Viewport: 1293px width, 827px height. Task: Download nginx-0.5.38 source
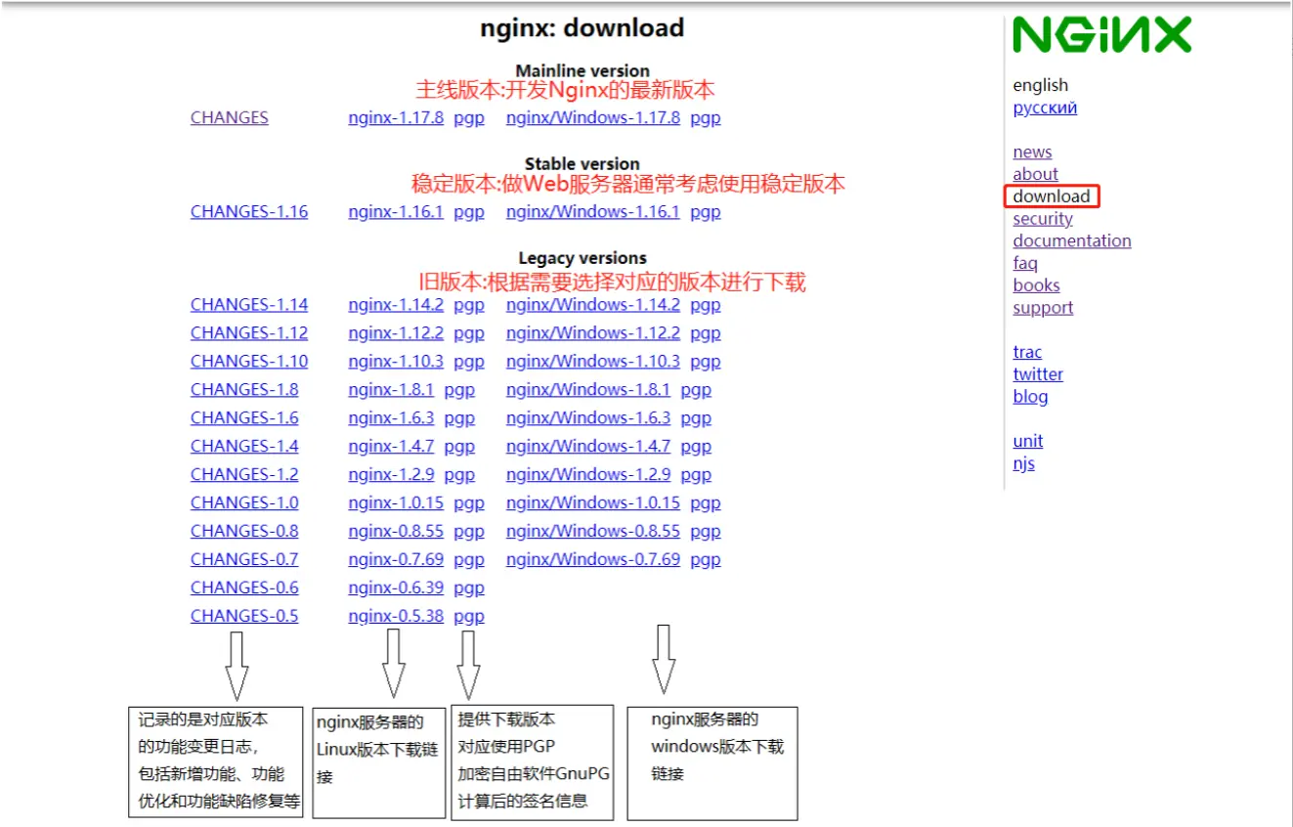(396, 616)
